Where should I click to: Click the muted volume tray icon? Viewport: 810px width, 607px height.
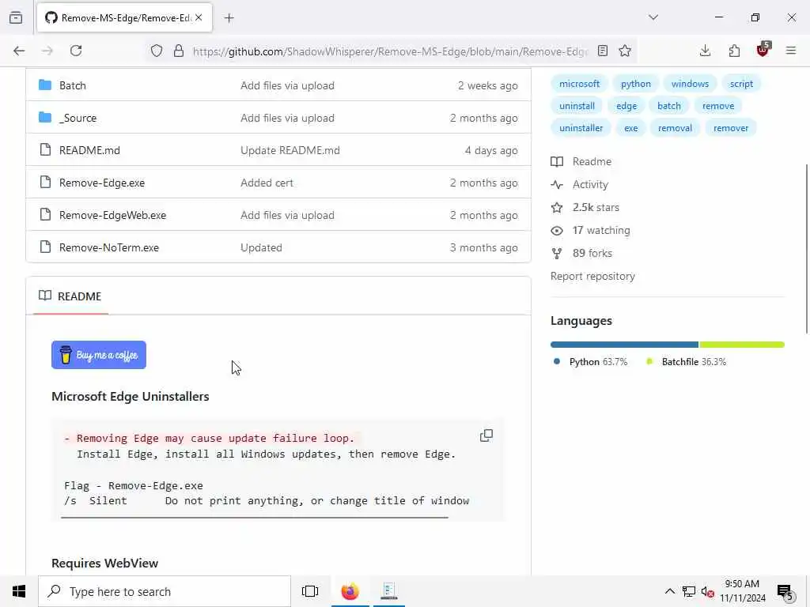tap(707, 592)
